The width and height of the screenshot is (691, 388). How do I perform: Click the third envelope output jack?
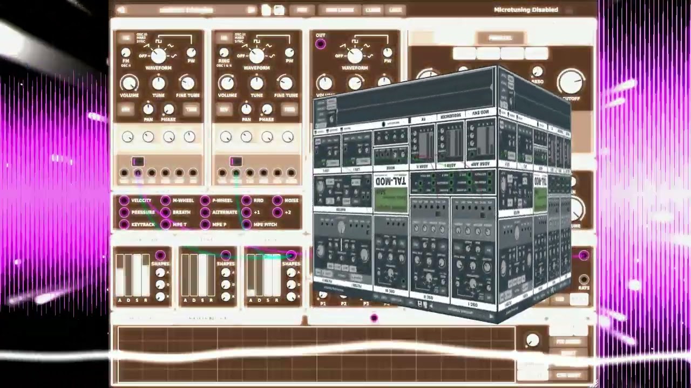click(x=291, y=255)
